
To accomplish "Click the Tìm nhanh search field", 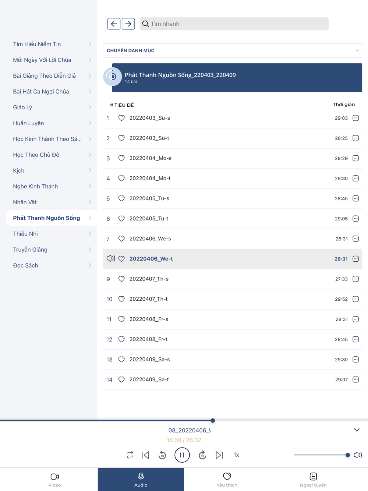I will click(234, 24).
